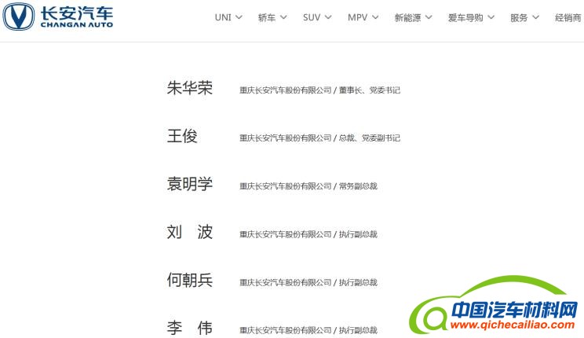
Task: Expand the 新能源 dropdown chevron
Action: coord(429,17)
